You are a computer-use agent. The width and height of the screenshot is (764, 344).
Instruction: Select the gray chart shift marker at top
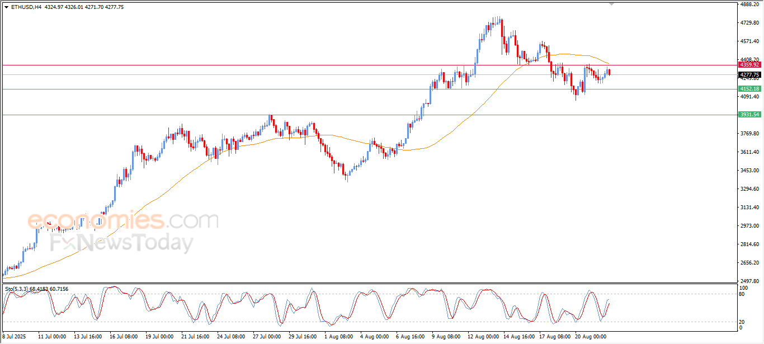click(611, 4)
